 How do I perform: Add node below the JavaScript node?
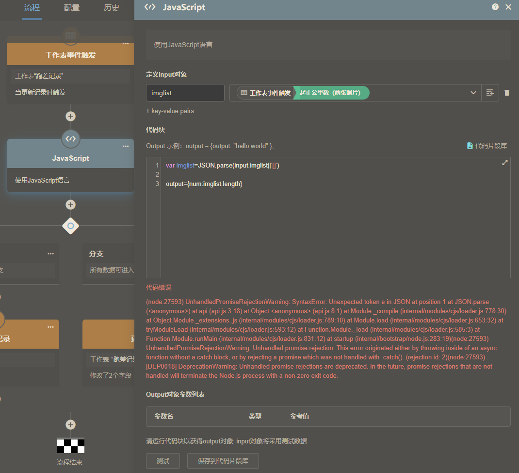pos(71,204)
